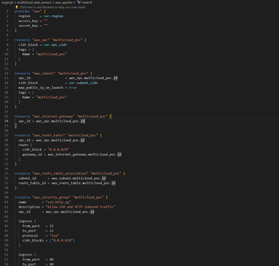The width and height of the screenshot is (279, 266).
Task: Click the '"0.0.0.0/0"' string on line 30
Action: 58,150
